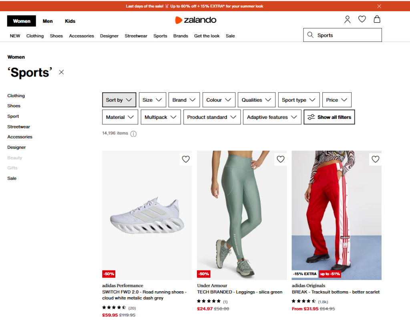The image size is (410, 320).
Task: Select Sport in the left sidebar
Action: pyautogui.click(x=13, y=116)
